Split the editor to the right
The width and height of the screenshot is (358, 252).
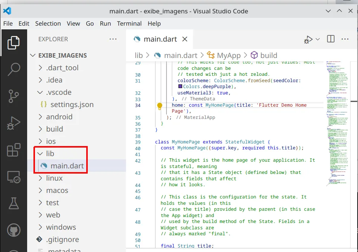[x=330, y=39]
